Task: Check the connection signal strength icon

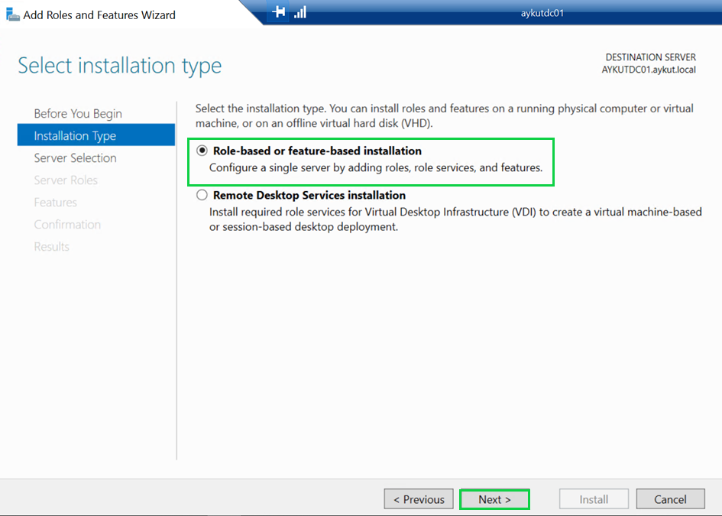Action: (x=300, y=12)
